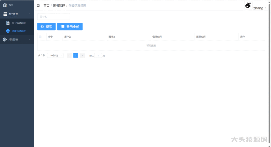The image size is (271, 147).
Task: Click the 其他管理 expand chevron
Action: point(30,40)
